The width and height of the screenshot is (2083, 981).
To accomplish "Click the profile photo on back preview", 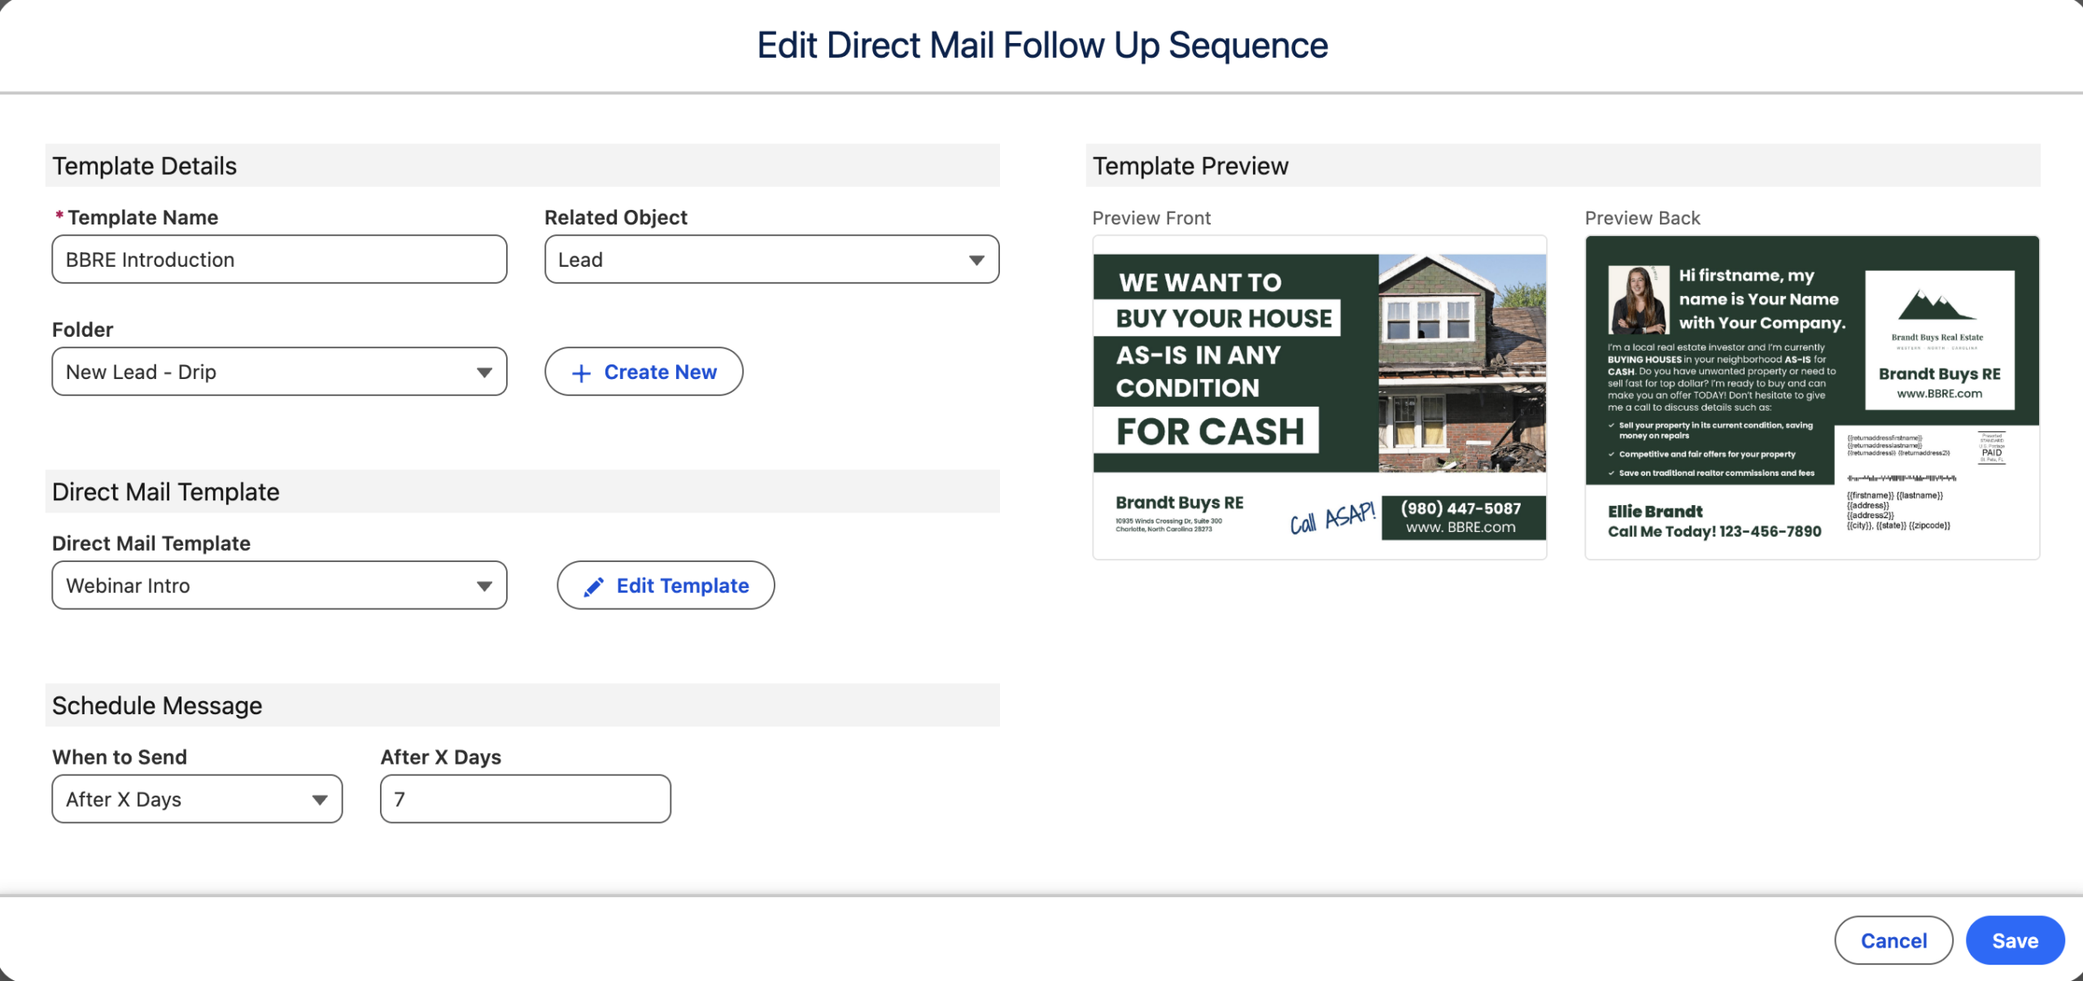I will [x=1637, y=299].
